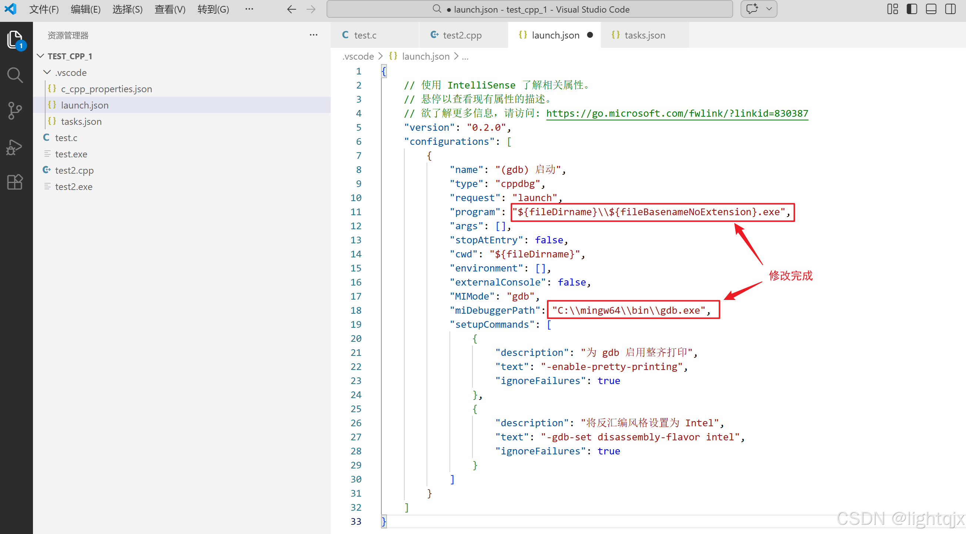Open the go.microsoft.com fwlink URL
The width and height of the screenshot is (966, 534).
[677, 113]
